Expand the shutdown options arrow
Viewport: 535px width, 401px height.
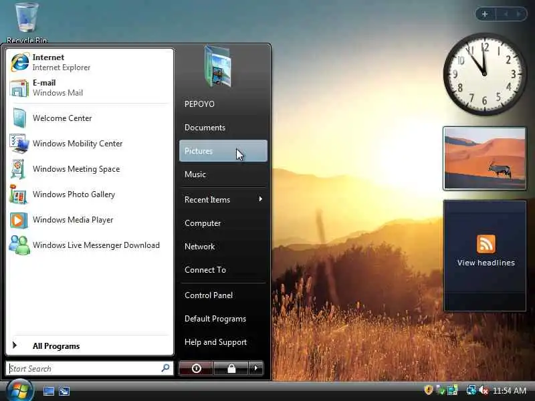point(256,368)
